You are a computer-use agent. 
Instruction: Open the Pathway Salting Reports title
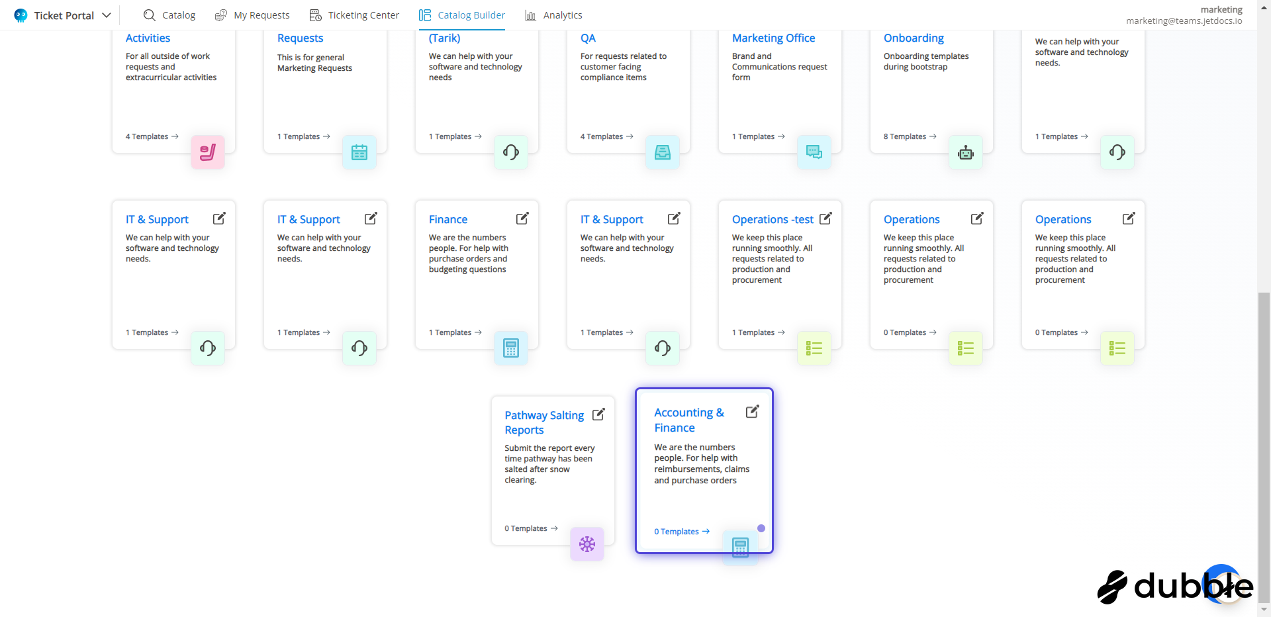click(x=544, y=422)
